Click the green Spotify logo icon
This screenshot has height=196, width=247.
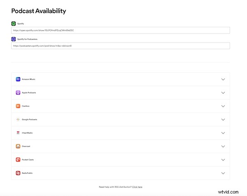14,24
